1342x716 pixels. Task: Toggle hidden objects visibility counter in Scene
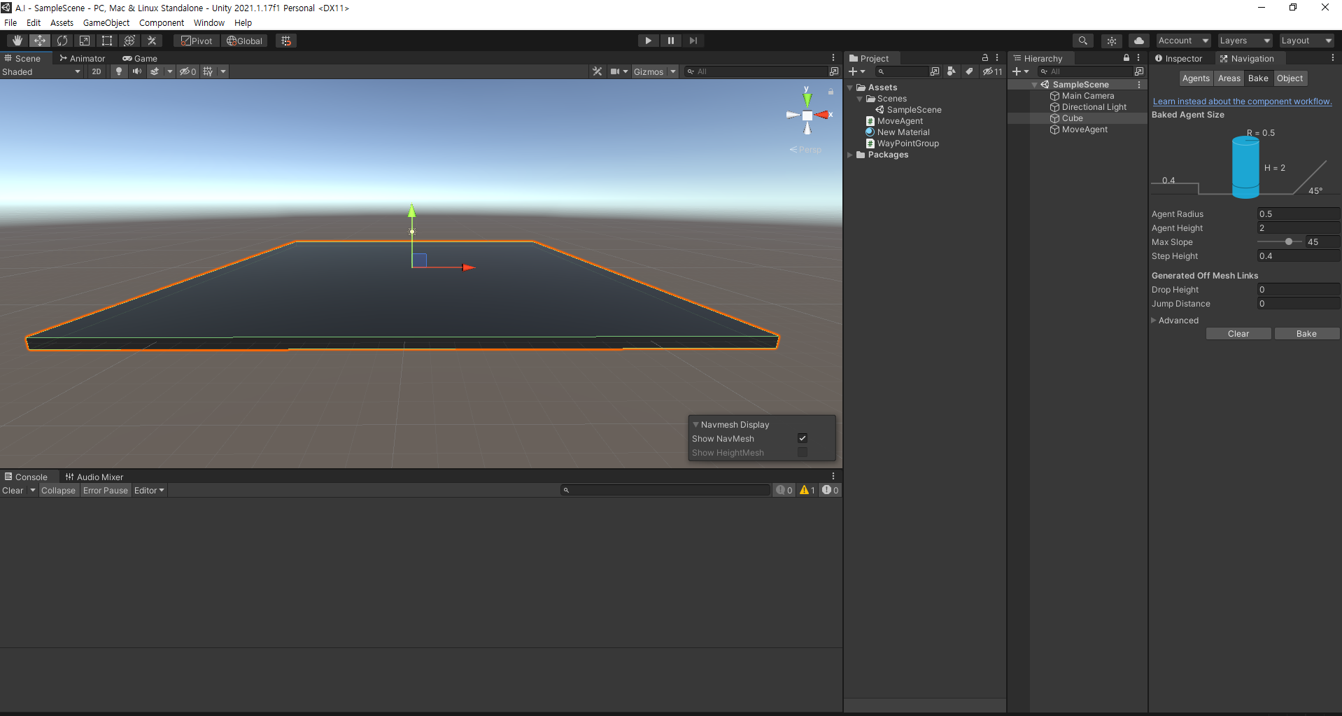coord(188,71)
